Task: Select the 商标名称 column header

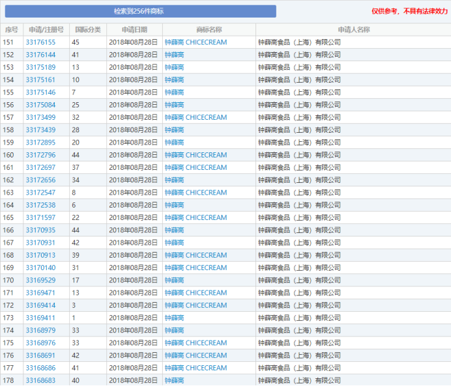Action: (209, 29)
